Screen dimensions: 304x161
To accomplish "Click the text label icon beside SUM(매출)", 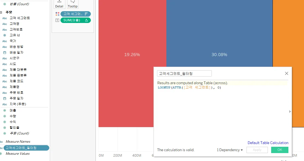I will coord(57,20).
